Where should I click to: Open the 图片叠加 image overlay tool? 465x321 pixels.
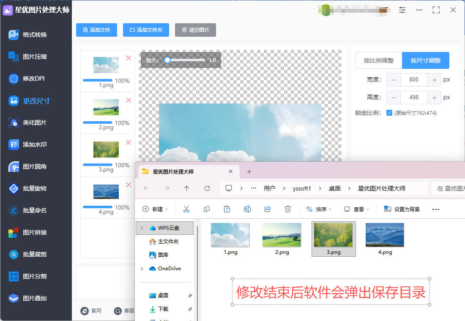click(28, 298)
